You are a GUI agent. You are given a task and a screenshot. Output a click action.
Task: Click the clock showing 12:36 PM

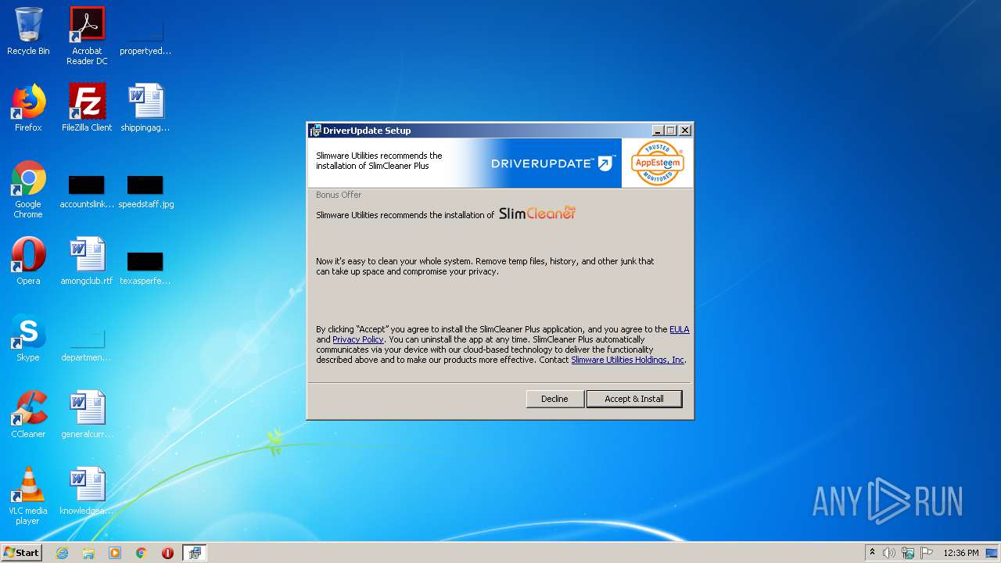click(961, 553)
